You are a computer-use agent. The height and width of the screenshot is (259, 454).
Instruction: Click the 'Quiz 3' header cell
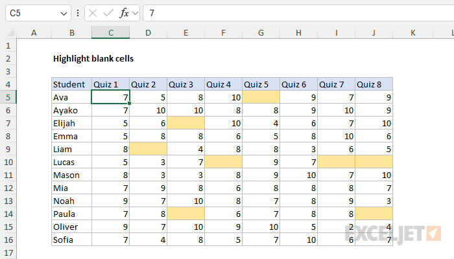coord(186,84)
